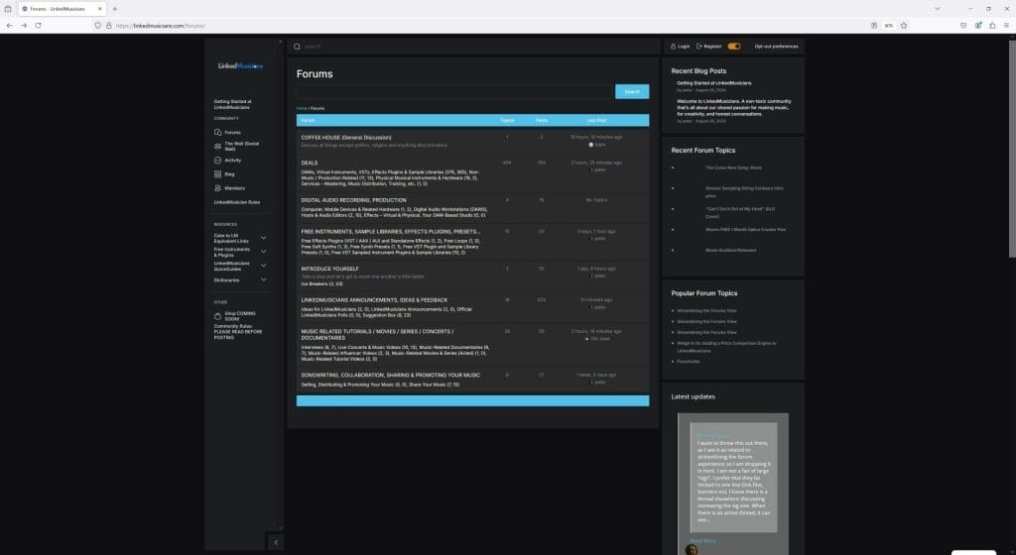Click the forum search input field
This screenshot has height=555, width=1016.
pos(454,91)
